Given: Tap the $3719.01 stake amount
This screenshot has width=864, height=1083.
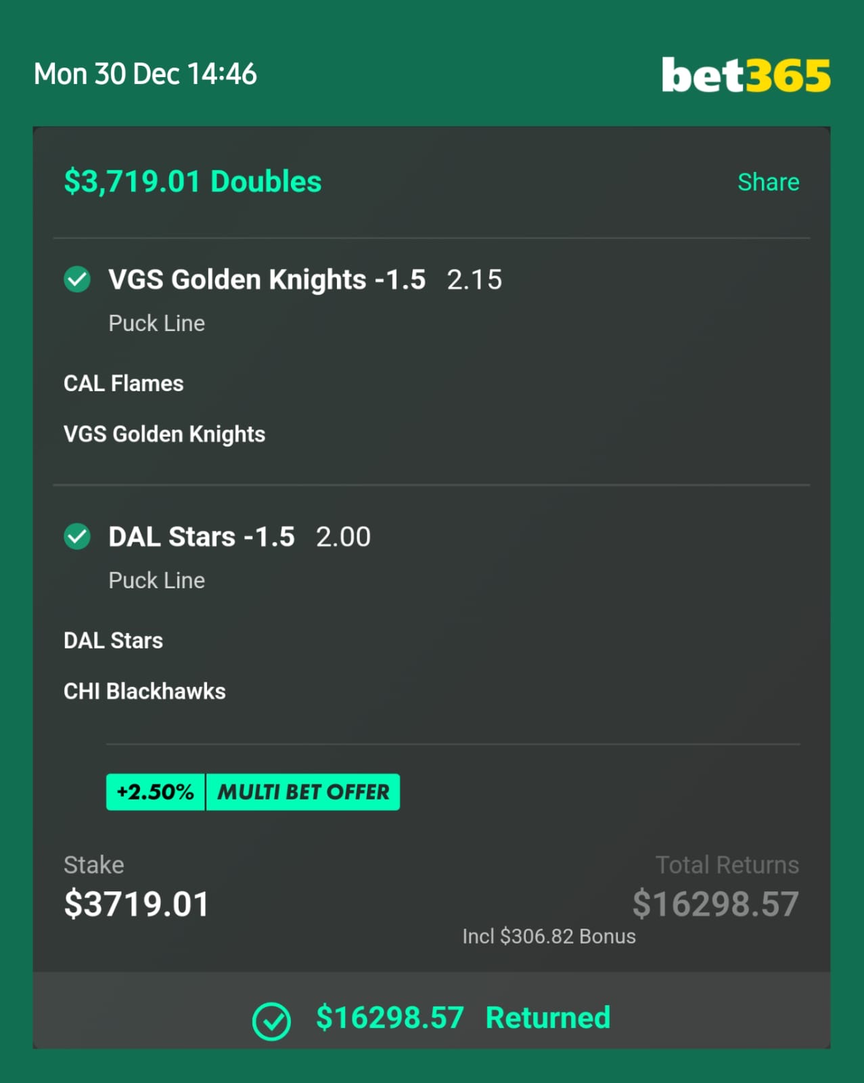Looking at the screenshot, I should [137, 904].
